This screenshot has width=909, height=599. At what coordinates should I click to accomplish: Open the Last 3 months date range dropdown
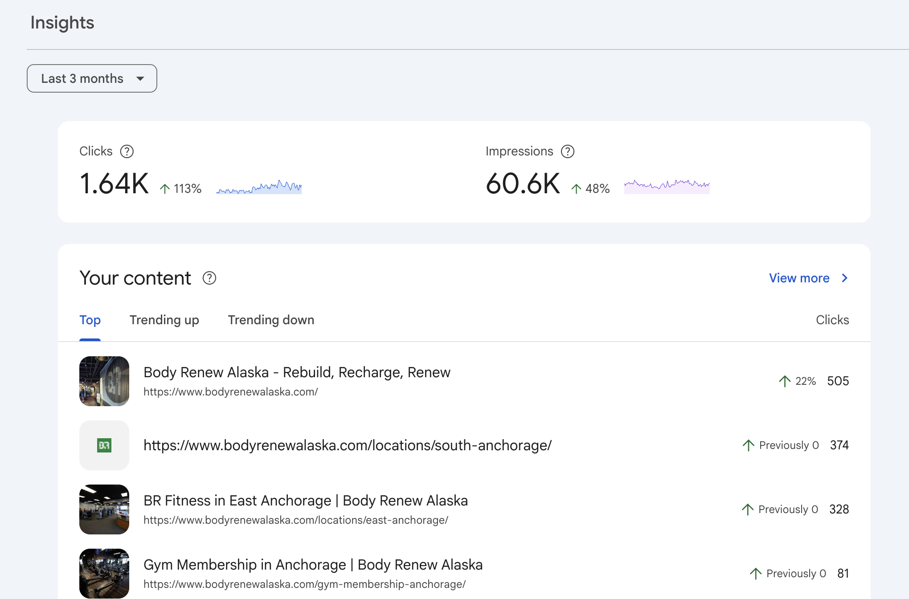(92, 78)
